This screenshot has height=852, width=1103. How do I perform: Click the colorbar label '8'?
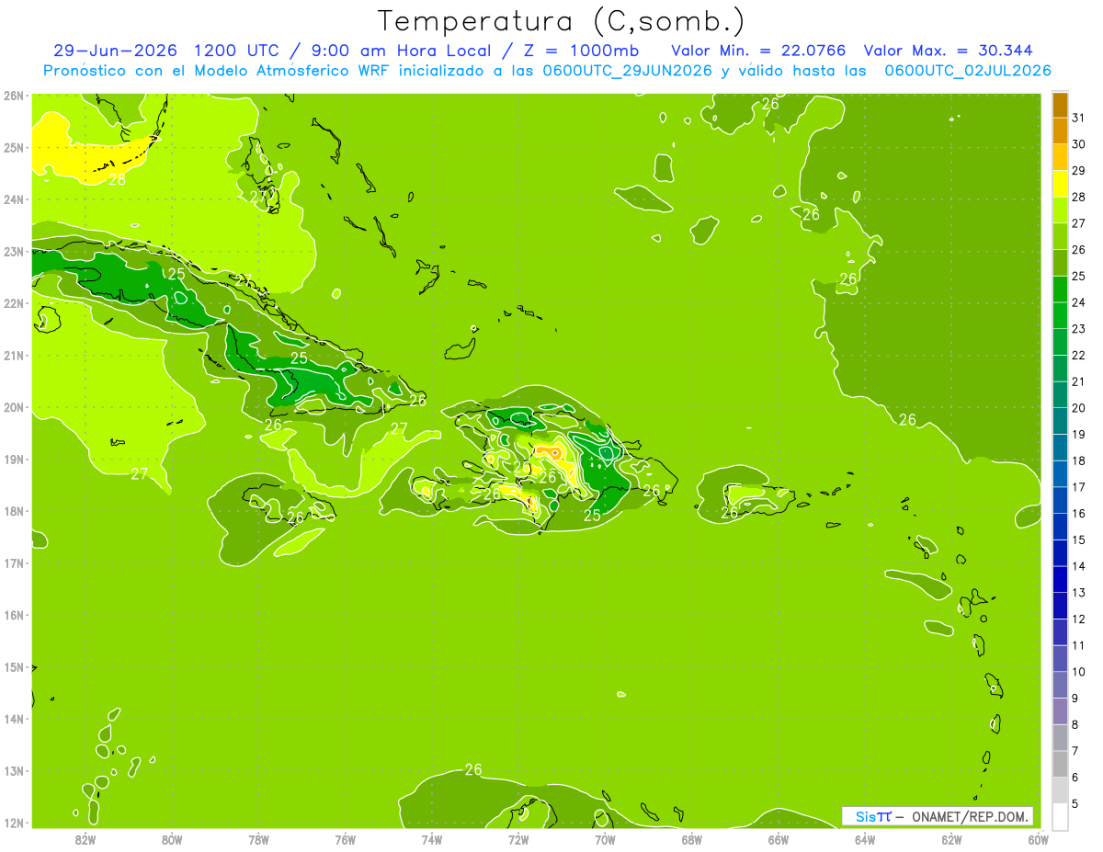[1076, 725]
